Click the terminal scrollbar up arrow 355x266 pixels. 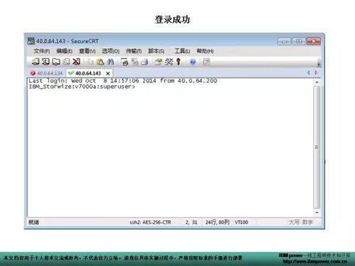tap(317, 82)
